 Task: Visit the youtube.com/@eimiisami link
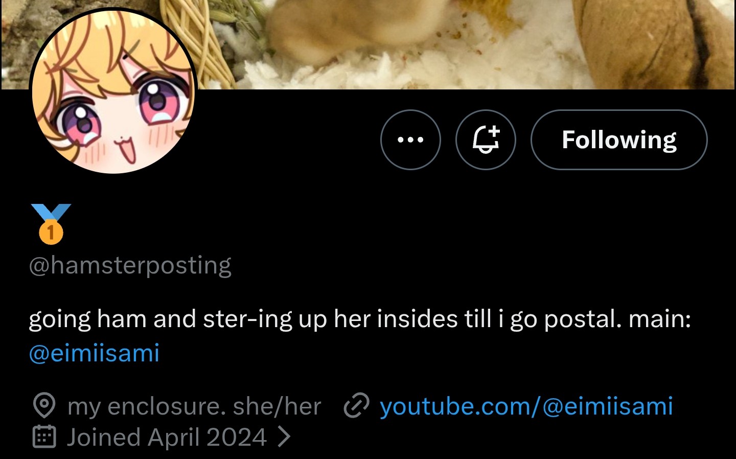(526, 406)
